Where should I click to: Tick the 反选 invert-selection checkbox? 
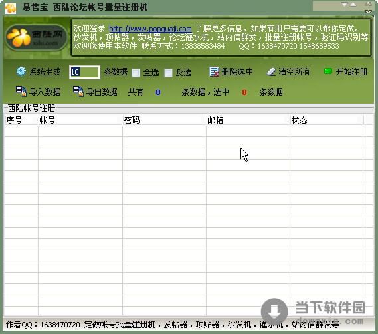[x=168, y=73]
